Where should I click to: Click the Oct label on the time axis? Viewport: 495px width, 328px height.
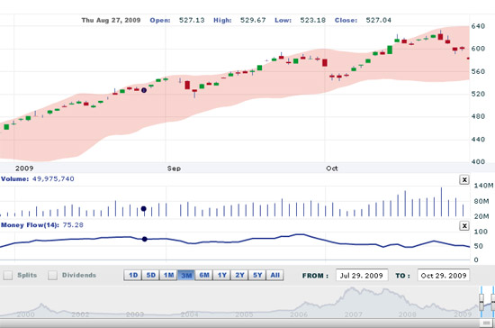click(x=332, y=169)
